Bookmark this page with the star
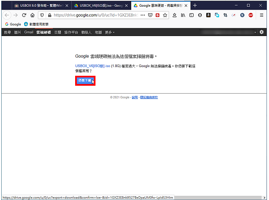Image resolution: width=269 pixels, height=200 pixels. pyautogui.click(x=165, y=15)
